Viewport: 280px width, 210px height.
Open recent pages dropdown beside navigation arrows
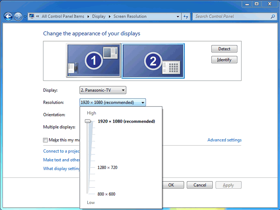25,17
